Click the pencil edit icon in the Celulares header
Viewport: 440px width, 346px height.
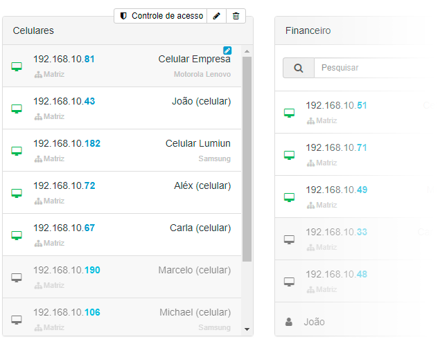(x=217, y=16)
